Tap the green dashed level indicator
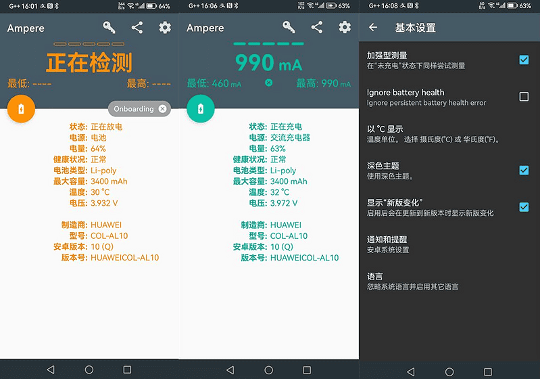The width and height of the screenshot is (540, 379). pyautogui.click(x=268, y=44)
